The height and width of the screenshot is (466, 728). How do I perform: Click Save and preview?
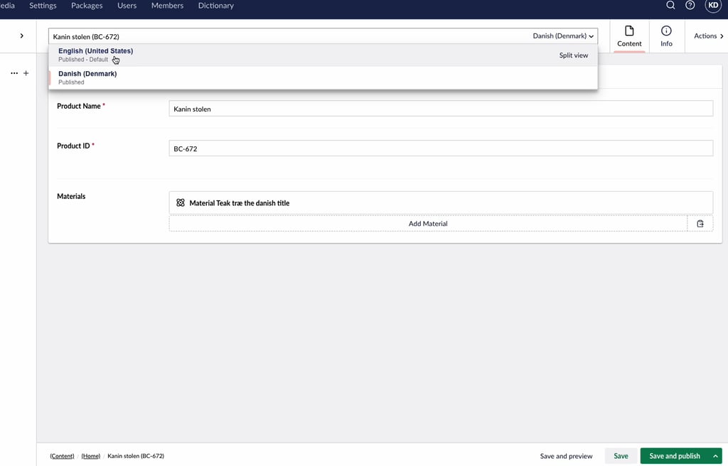coord(566,455)
